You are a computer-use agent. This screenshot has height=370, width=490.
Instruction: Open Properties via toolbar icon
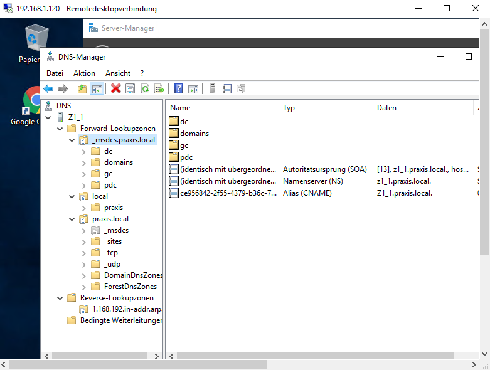tap(130, 88)
